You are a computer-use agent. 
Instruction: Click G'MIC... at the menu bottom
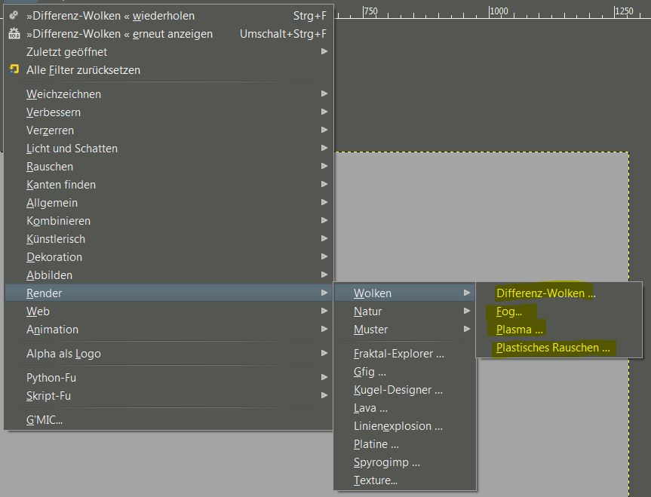point(45,420)
